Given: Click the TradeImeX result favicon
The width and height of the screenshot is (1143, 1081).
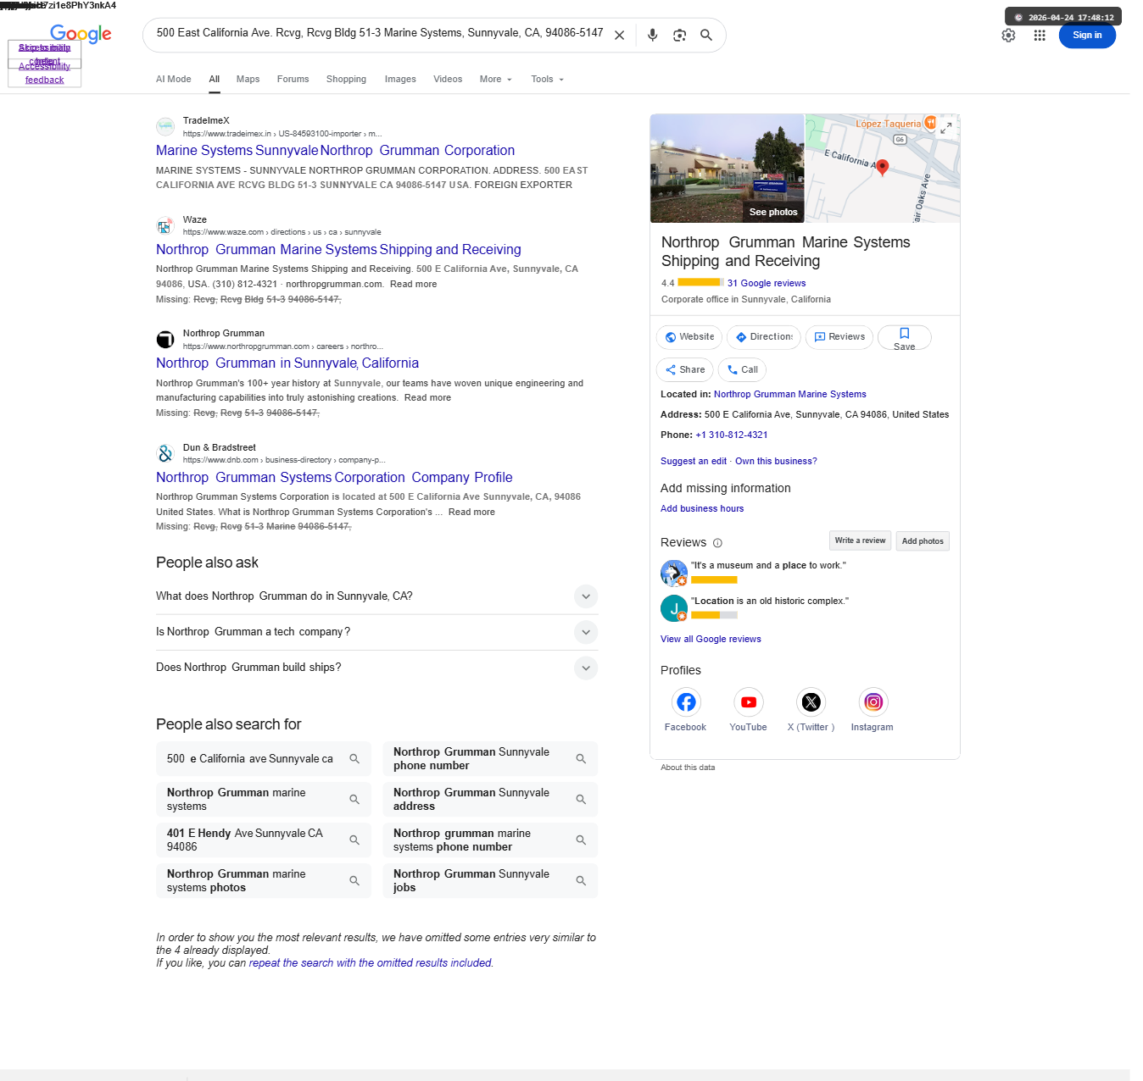Looking at the screenshot, I should click(x=165, y=127).
